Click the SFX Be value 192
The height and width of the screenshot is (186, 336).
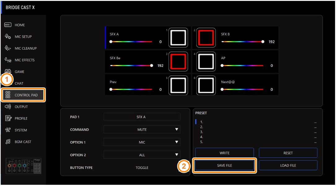160,66
